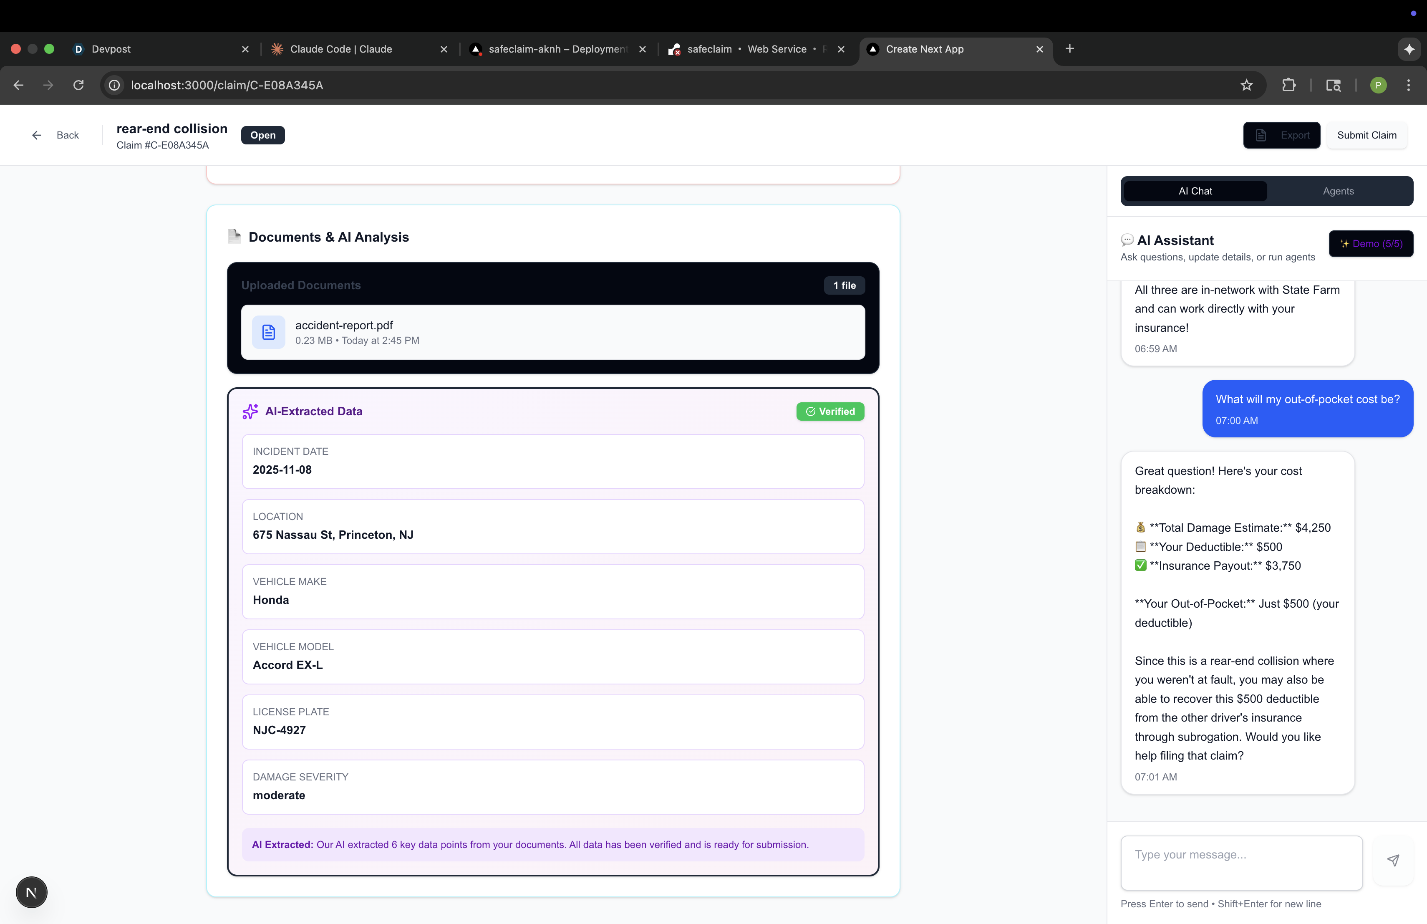1427x924 pixels.
Task: Click the Next.js dev tools badge
Action: [x=31, y=892]
